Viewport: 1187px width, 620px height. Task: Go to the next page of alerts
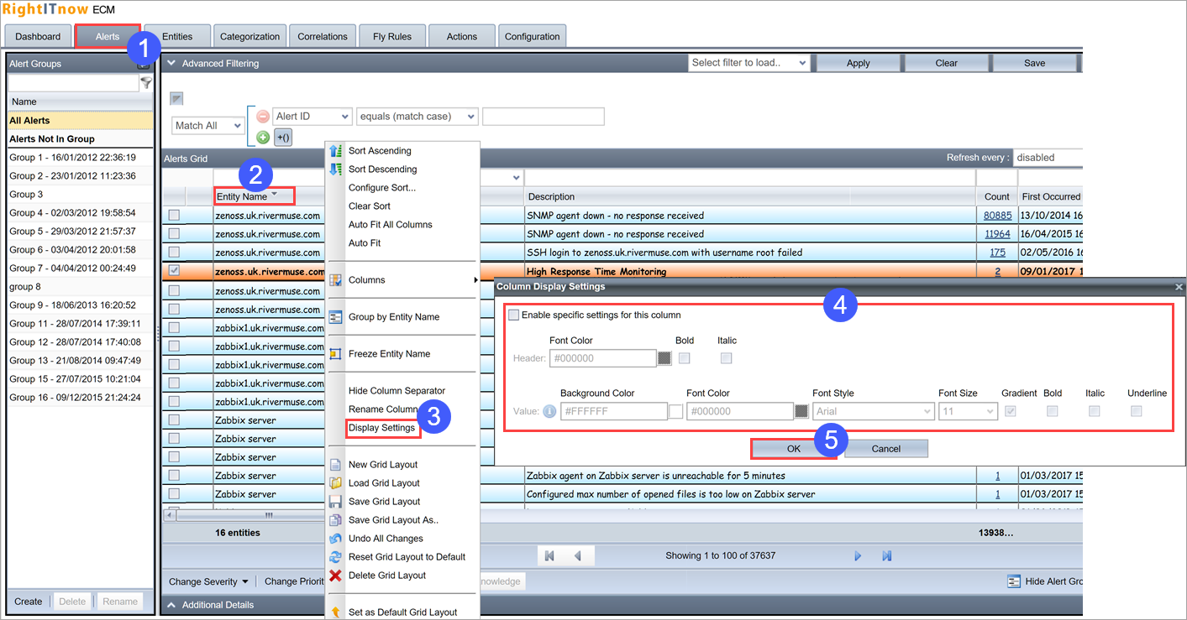pos(858,555)
